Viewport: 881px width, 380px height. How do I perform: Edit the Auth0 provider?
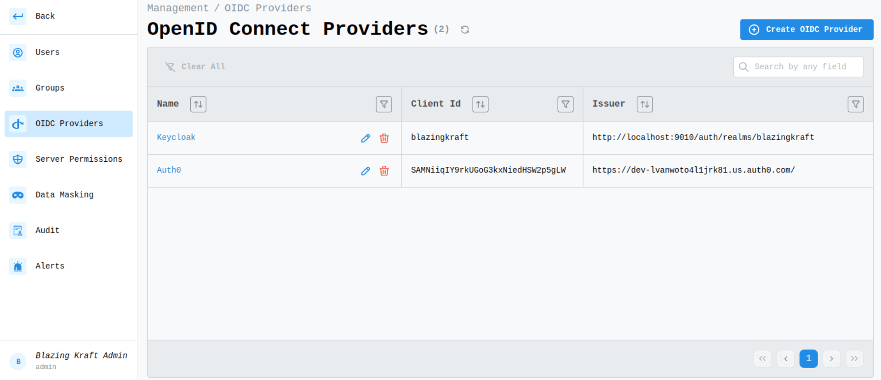366,171
